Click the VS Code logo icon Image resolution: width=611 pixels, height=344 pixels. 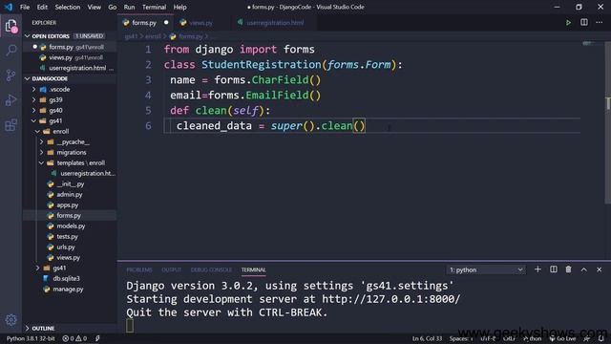click(9, 7)
